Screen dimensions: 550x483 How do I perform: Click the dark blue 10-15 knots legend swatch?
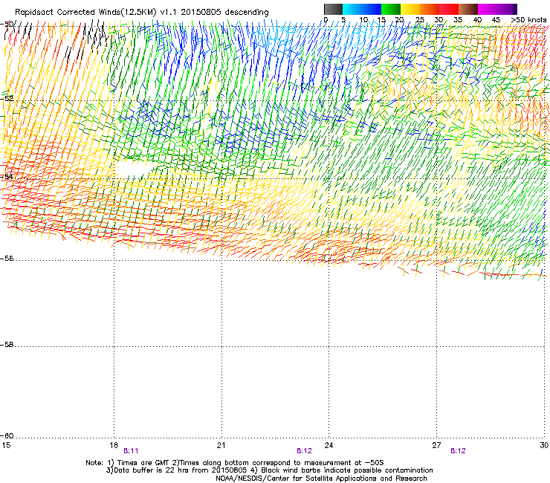click(372, 9)
